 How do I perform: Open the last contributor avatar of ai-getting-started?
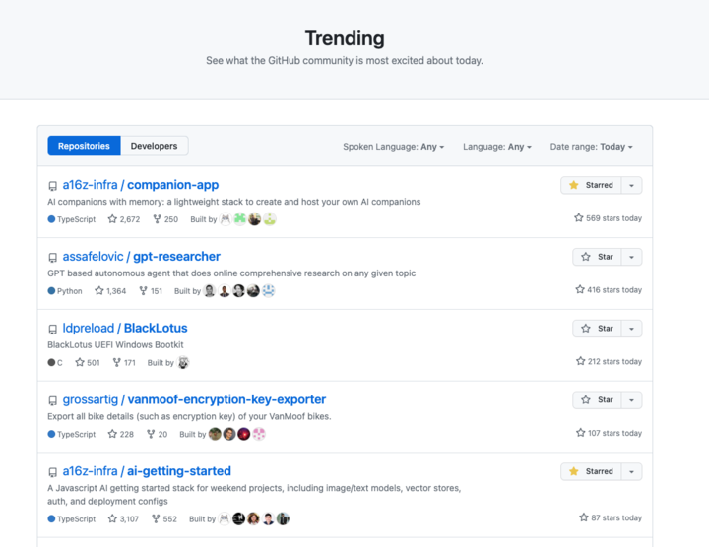point(283,519)
